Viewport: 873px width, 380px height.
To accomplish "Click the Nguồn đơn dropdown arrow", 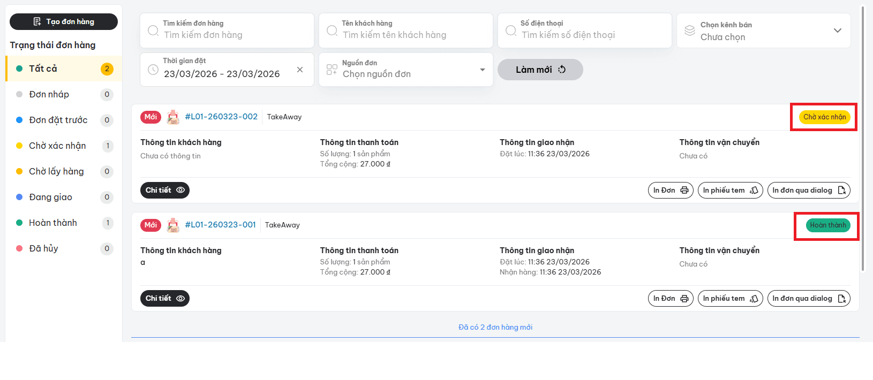I will point(483,70).
